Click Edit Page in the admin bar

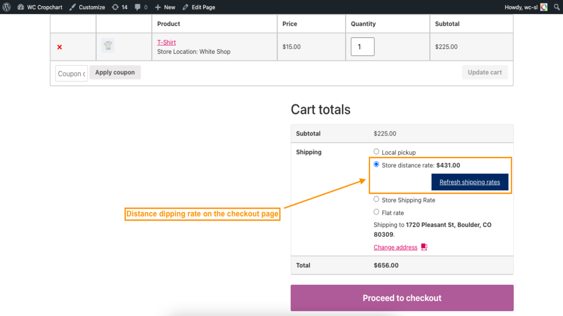coord(199,7)
